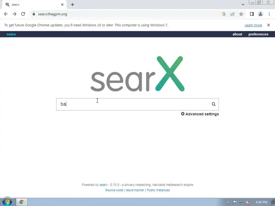Open the preferences page

[258, 34]
